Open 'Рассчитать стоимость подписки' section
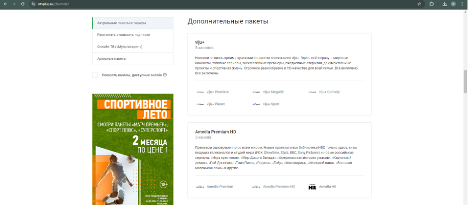Image resolution: width=468 pixels, height=205 pixels. click(132, 35)
